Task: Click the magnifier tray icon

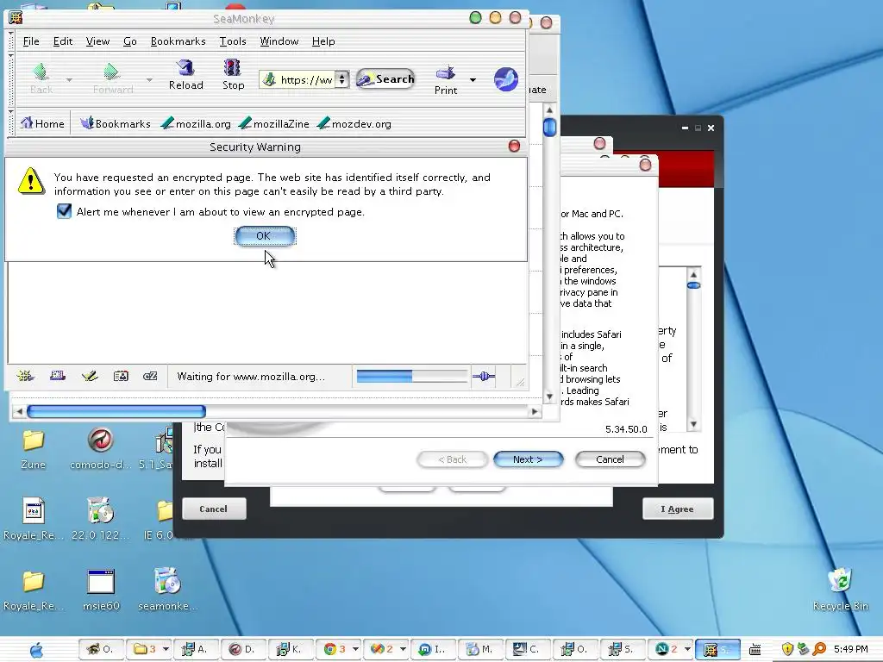Action: [819, 649]
